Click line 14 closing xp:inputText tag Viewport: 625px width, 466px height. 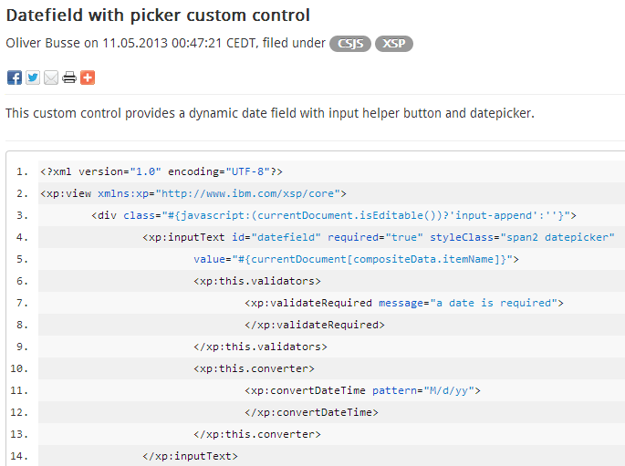[x=190, y=456]
